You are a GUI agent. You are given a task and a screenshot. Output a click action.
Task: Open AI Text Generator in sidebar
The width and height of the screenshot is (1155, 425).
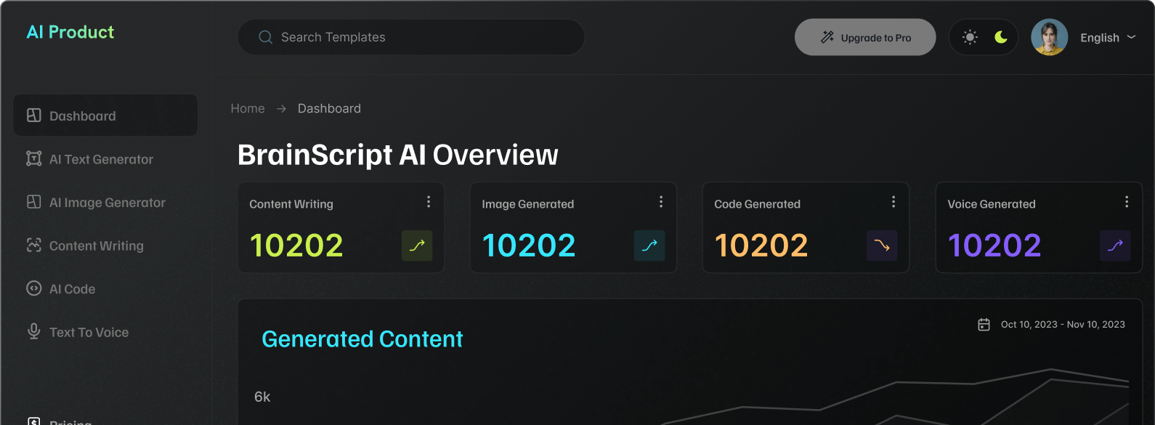pyautogui.click(x=101, y=159)
